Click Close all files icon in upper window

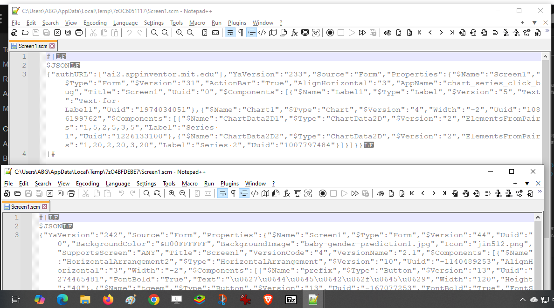68,33
